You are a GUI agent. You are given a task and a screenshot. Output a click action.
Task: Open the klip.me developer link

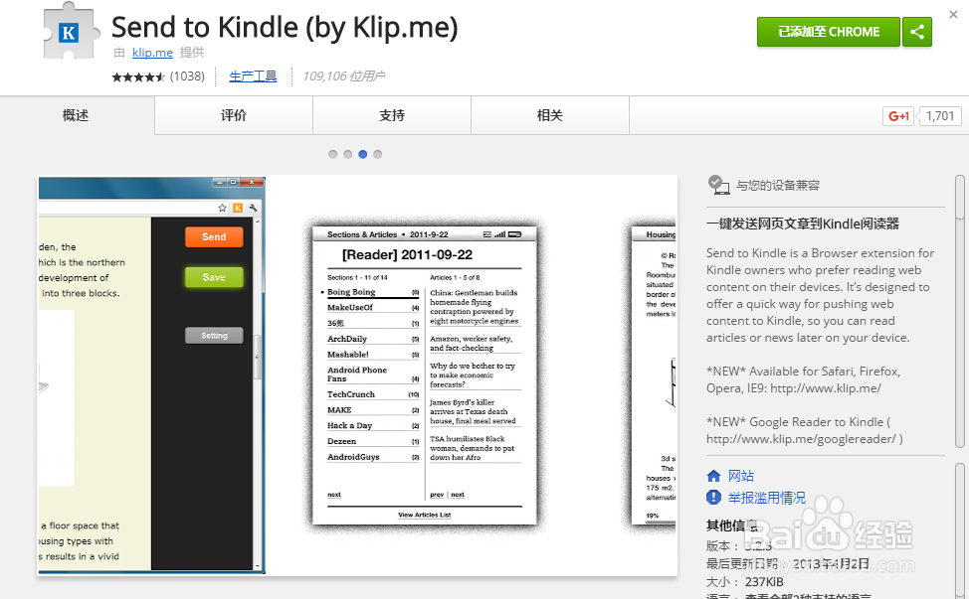(x=152, y=53)
